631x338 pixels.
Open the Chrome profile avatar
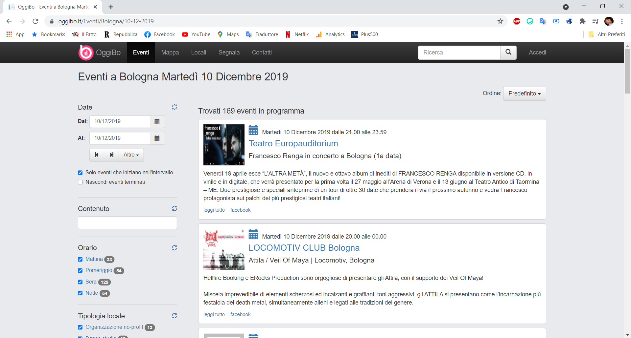pyautogui.click(x=609, y=21)
